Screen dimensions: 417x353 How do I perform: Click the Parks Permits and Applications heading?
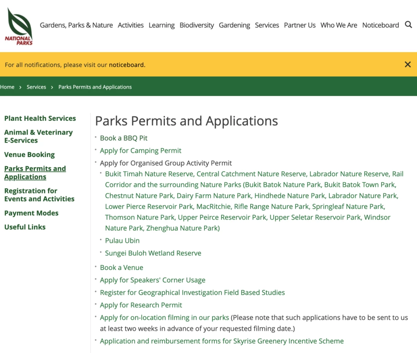(x=186, y=121)
